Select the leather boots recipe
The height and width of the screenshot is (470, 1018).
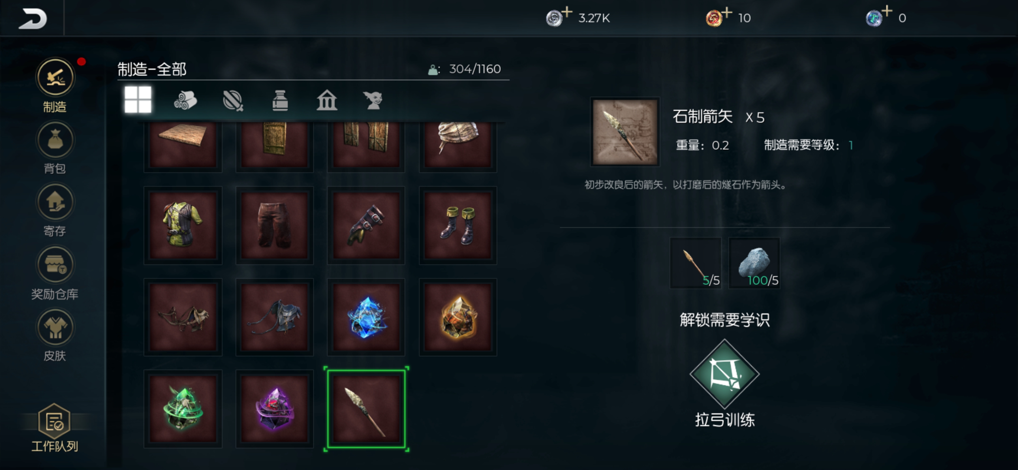[458, 225]
